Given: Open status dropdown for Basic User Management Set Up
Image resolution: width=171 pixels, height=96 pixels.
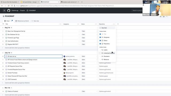Looking at the screenshot, I should point(97,31).
